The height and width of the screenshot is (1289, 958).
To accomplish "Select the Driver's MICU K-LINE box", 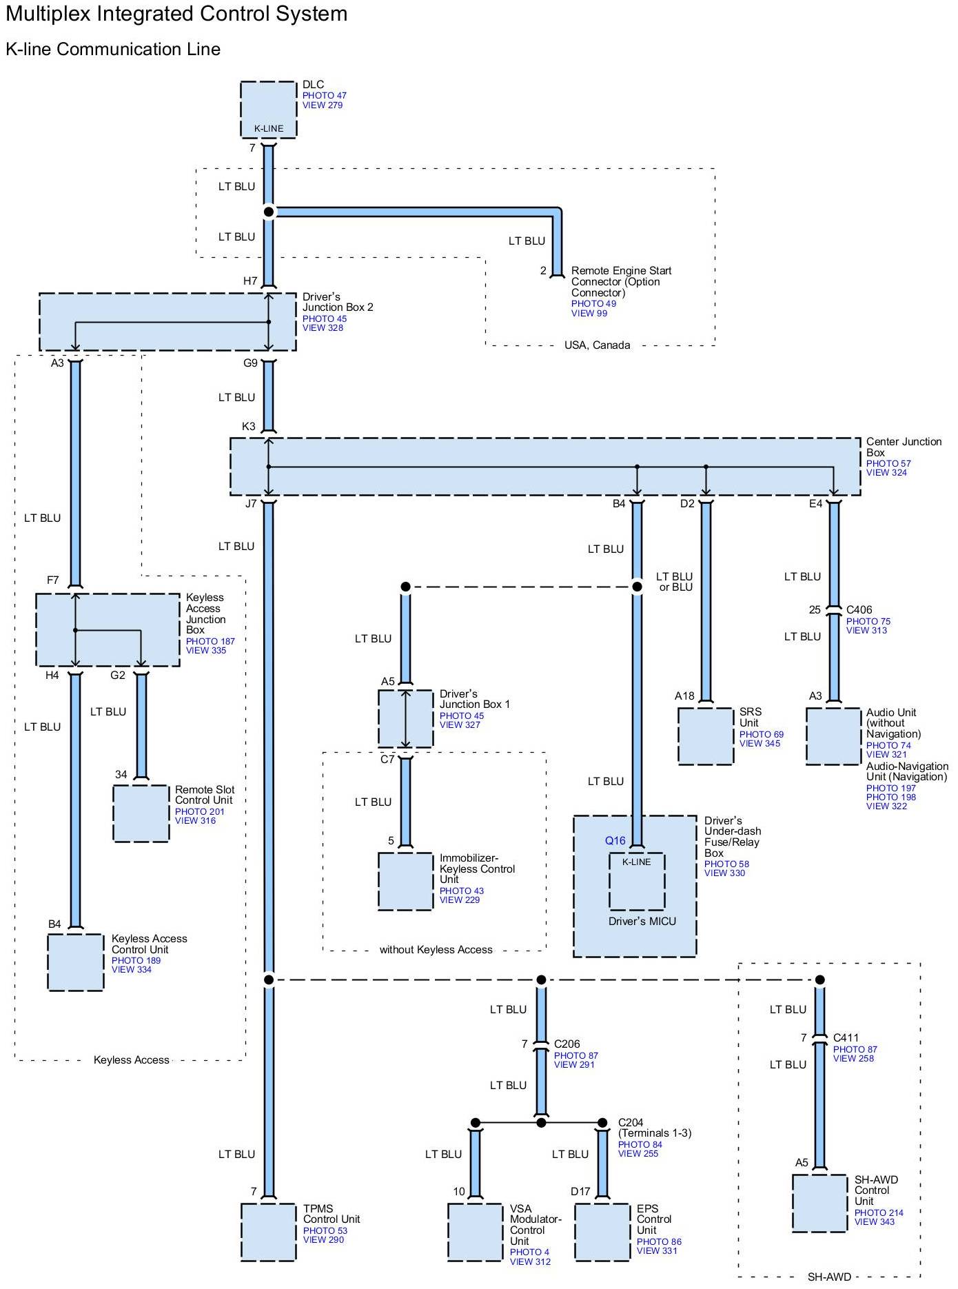I will (x=637, y=881).
